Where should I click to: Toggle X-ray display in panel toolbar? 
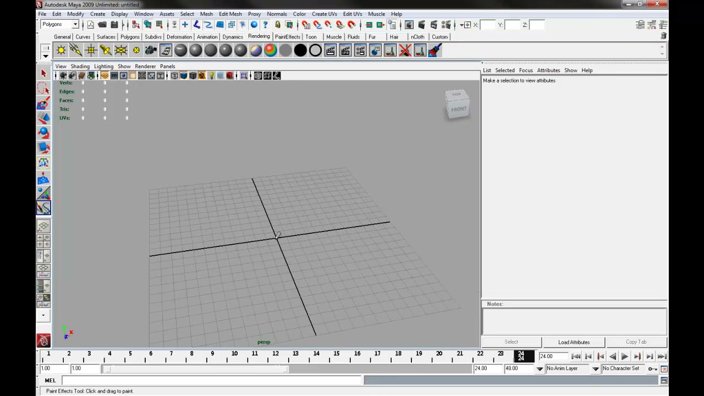point(258,75)
